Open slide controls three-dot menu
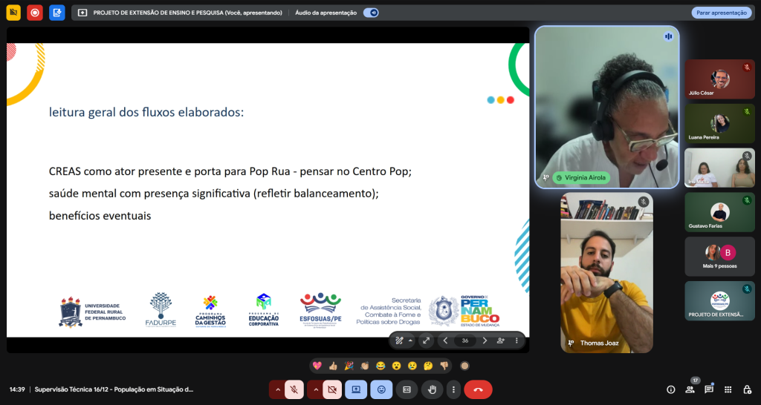The image size is (761, 405). (x=516, y=340)
